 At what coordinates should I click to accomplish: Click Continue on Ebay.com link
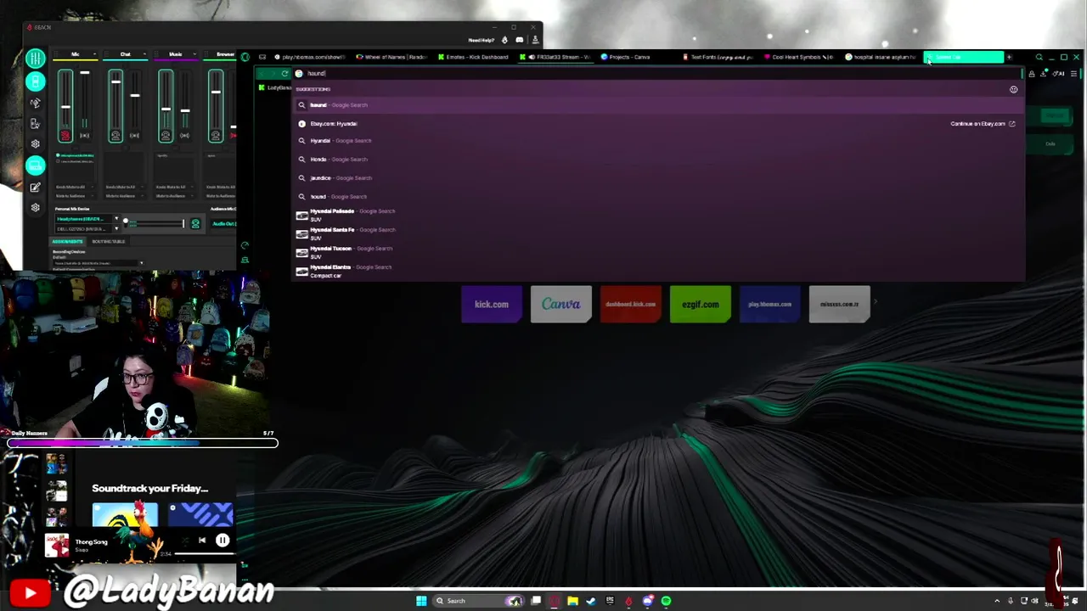coord(983,124)
